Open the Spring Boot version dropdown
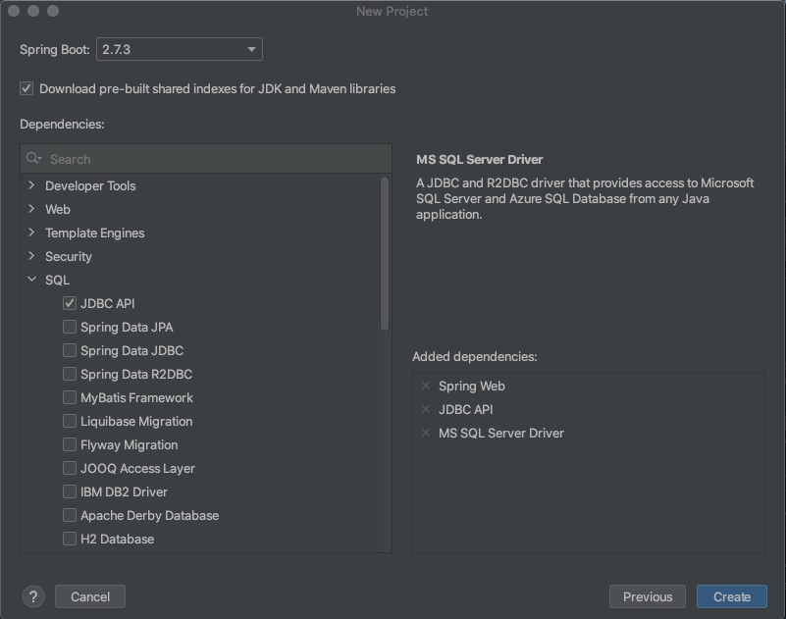 coord(179,49)
